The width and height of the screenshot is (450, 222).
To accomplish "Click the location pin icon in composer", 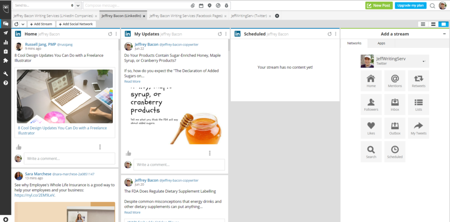I will pos(210,5).
